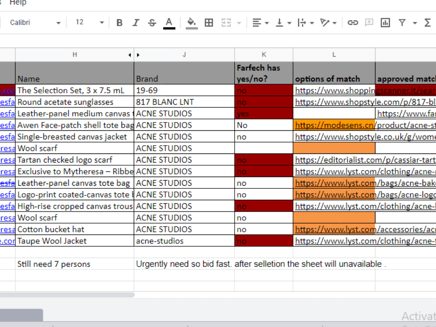Click the horizontal scrollbar thumb
The image size is (436, 327).
coord(67,295)
